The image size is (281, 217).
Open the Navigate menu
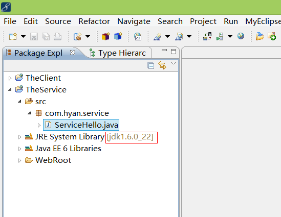pyautogui.click(x=134, y=21)
